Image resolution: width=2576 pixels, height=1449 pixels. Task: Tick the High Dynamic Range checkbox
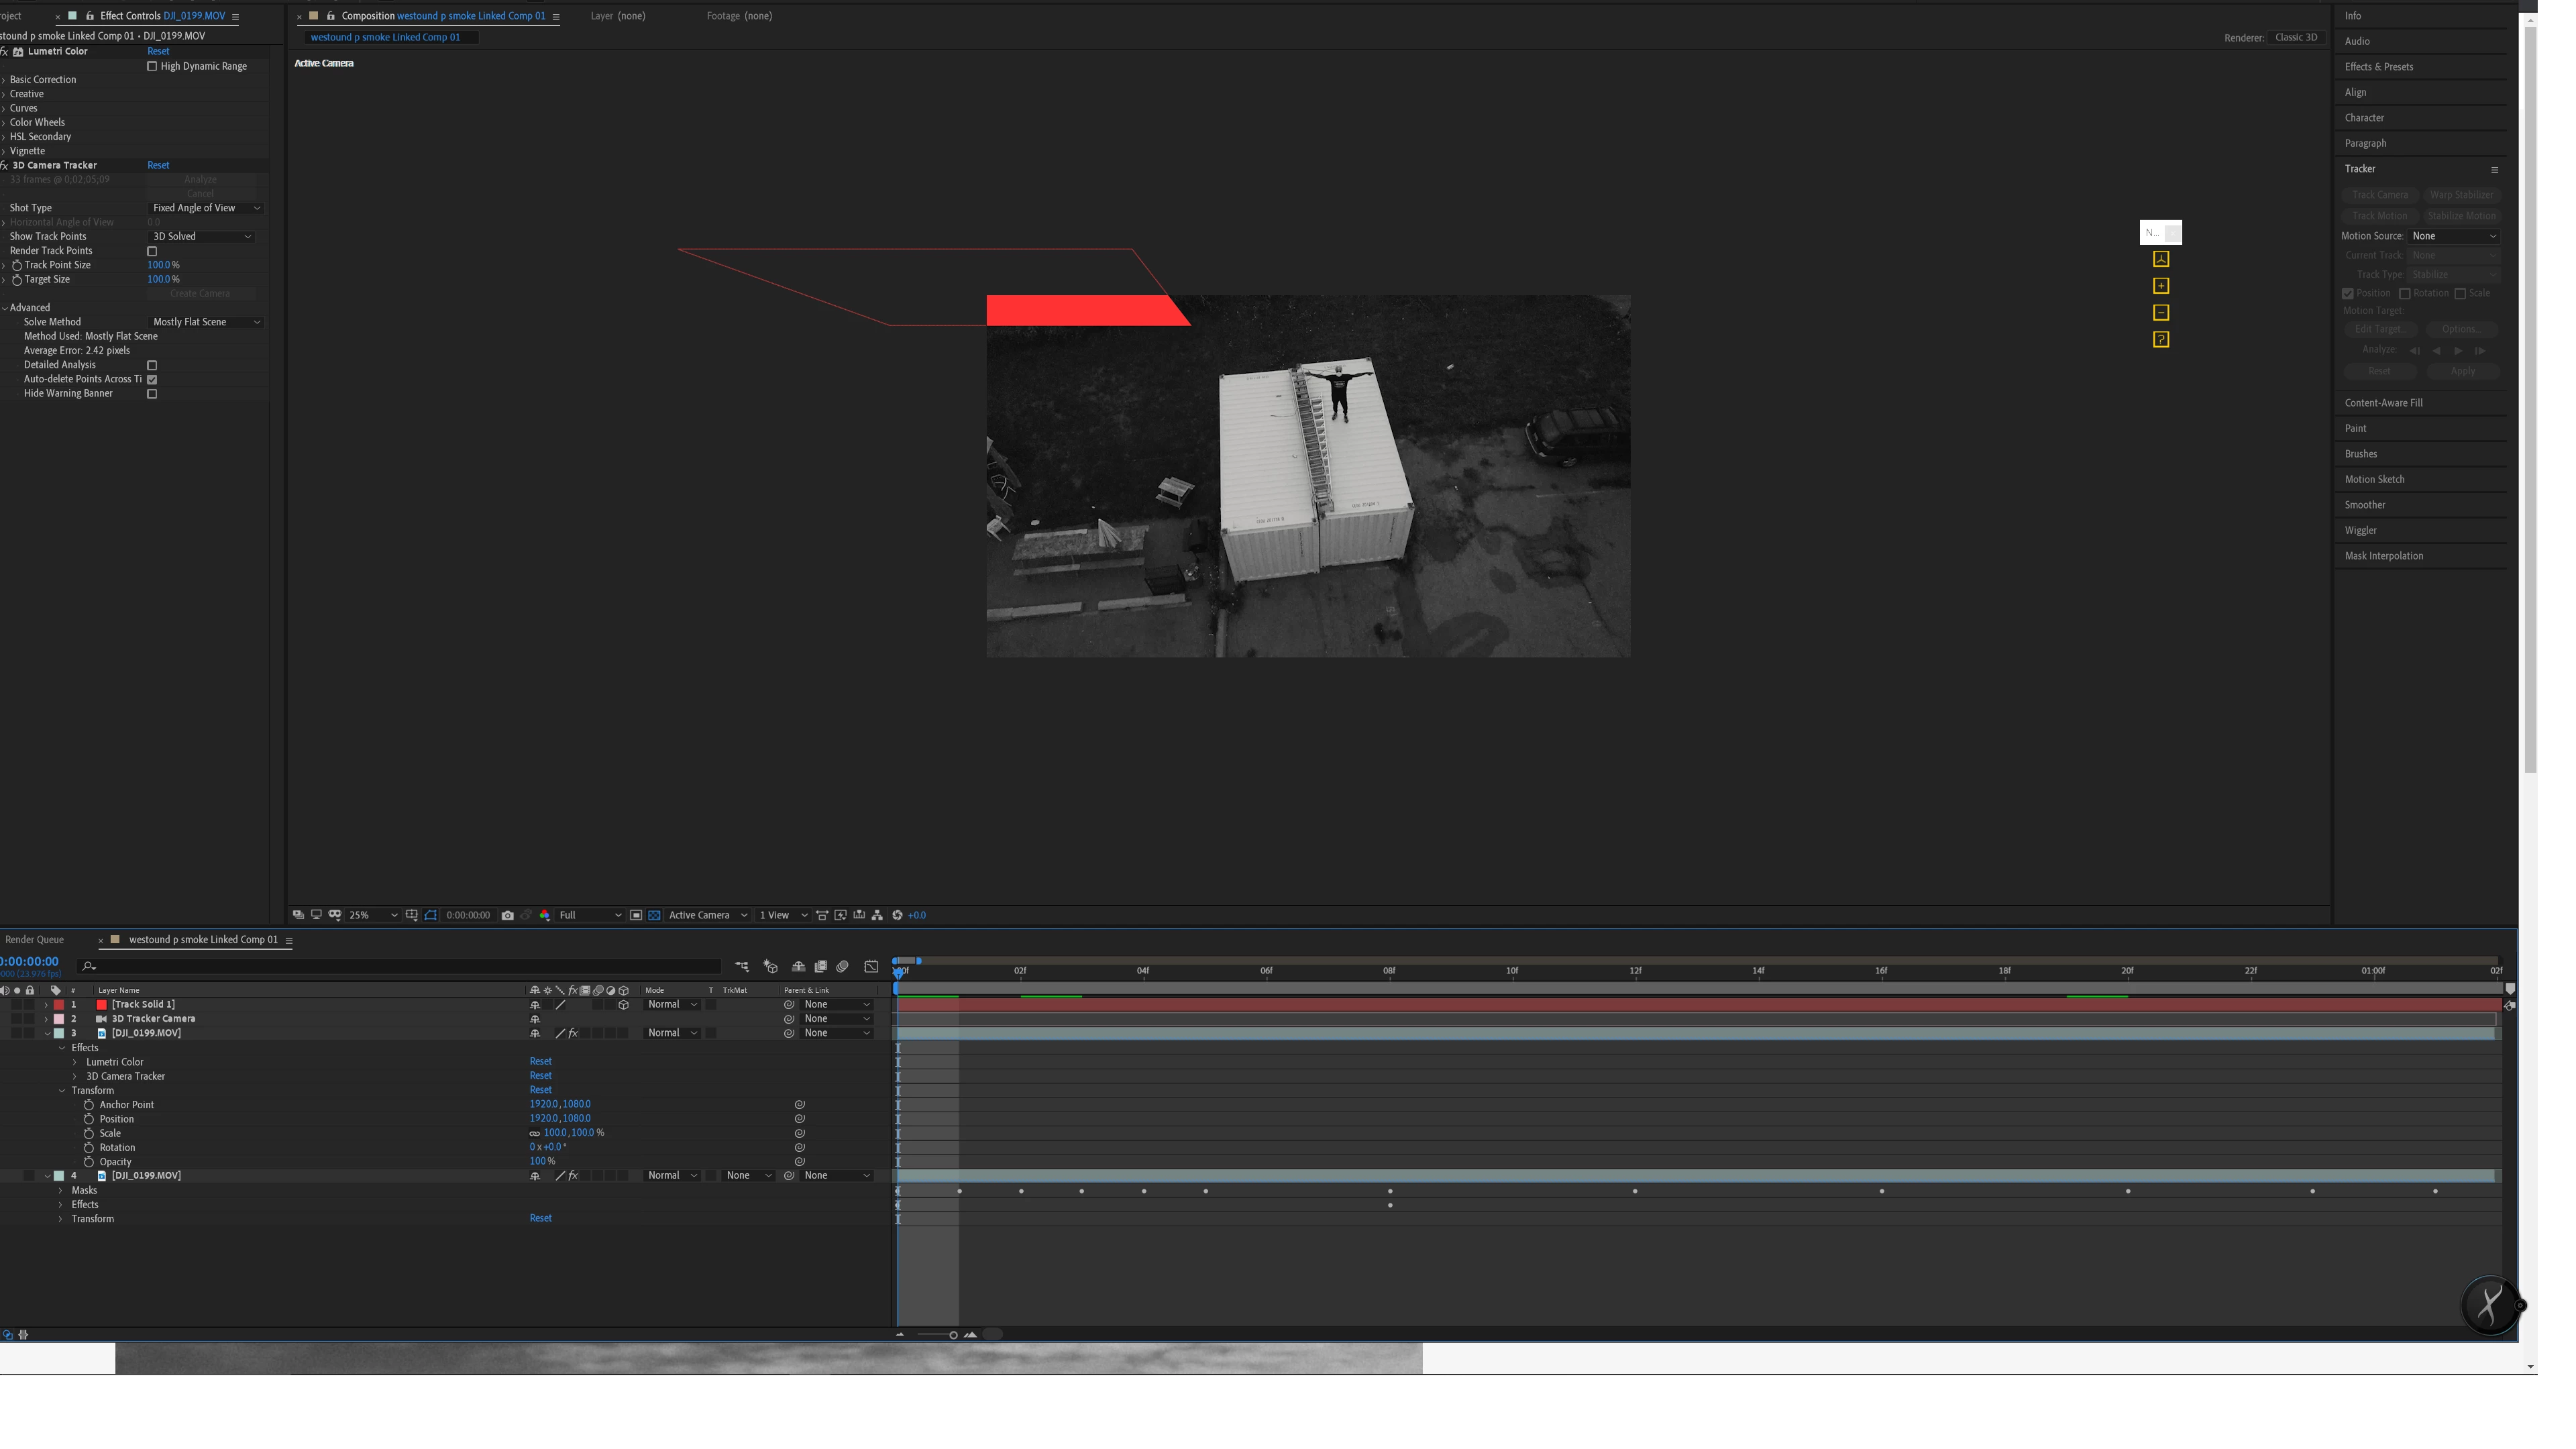click(152, 67)
